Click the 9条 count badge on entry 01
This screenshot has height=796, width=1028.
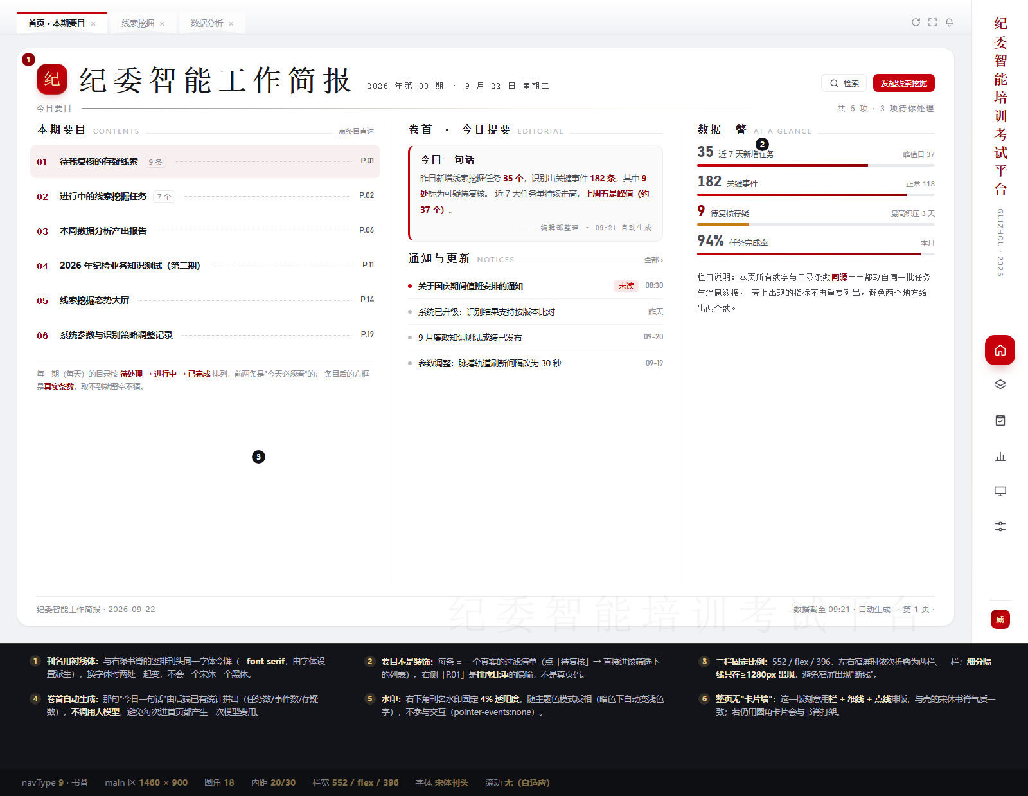[x=155, y=162]
